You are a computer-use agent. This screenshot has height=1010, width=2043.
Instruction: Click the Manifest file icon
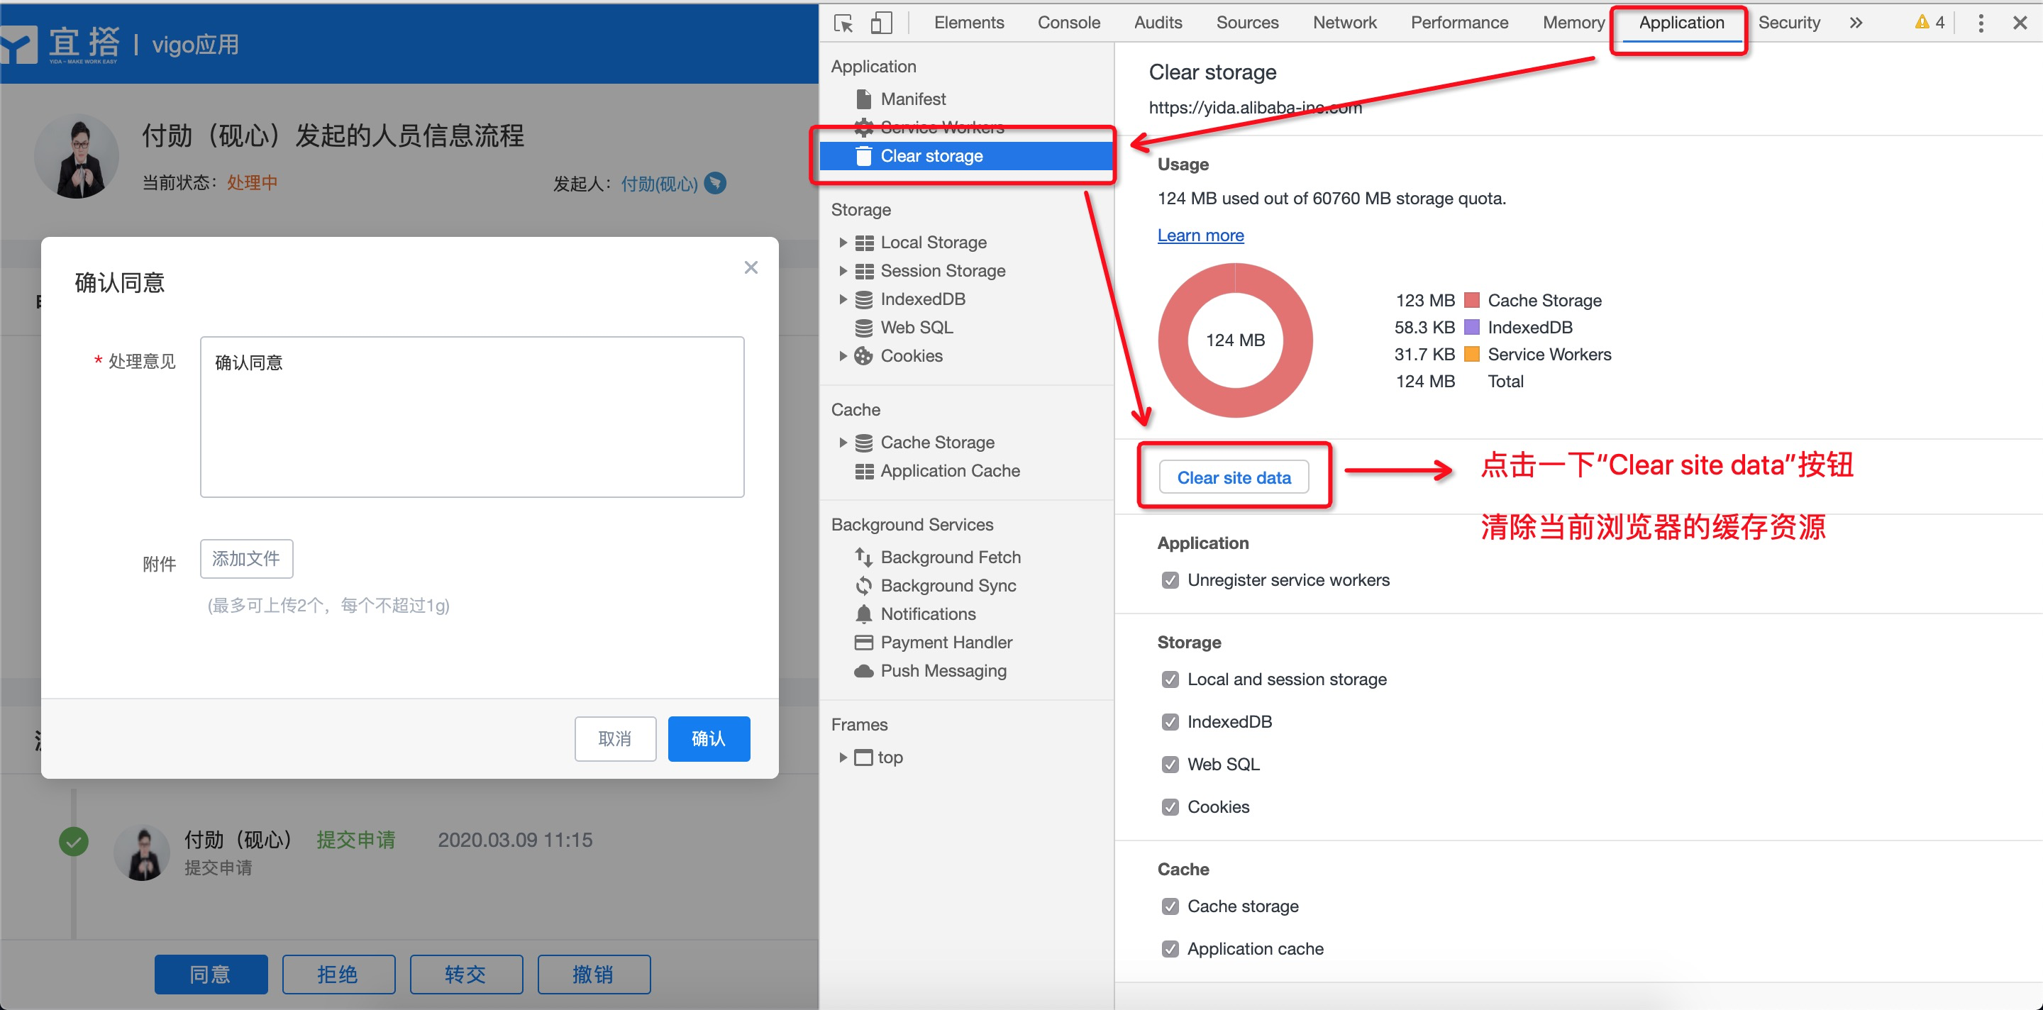[x=864, y=99]
